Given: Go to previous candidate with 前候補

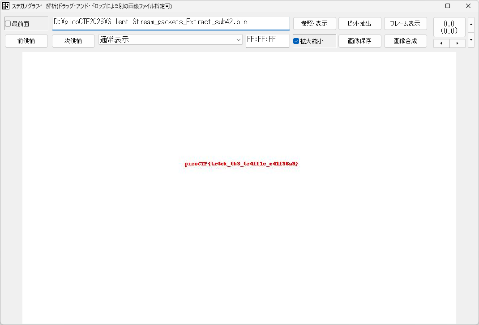Looking at the screenshot, I should [26, 41].
